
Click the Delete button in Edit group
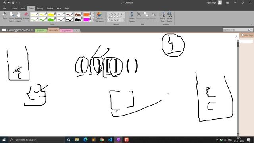pos(139,16)
